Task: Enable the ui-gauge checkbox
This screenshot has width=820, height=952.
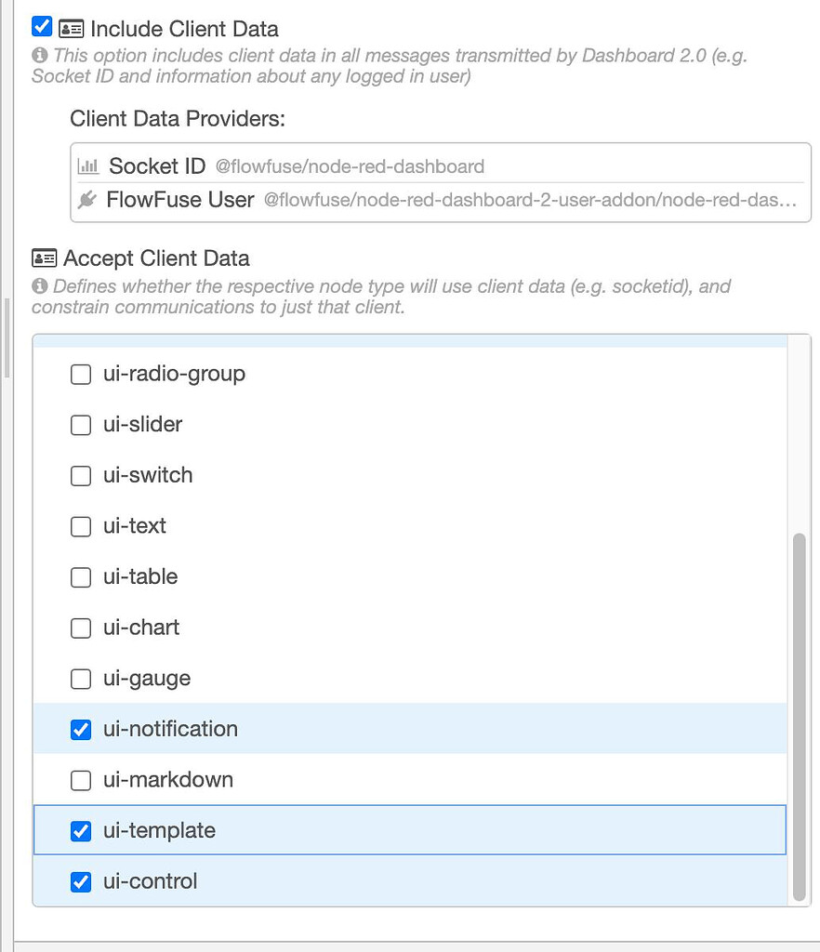Action: click(x=80, y=679)
